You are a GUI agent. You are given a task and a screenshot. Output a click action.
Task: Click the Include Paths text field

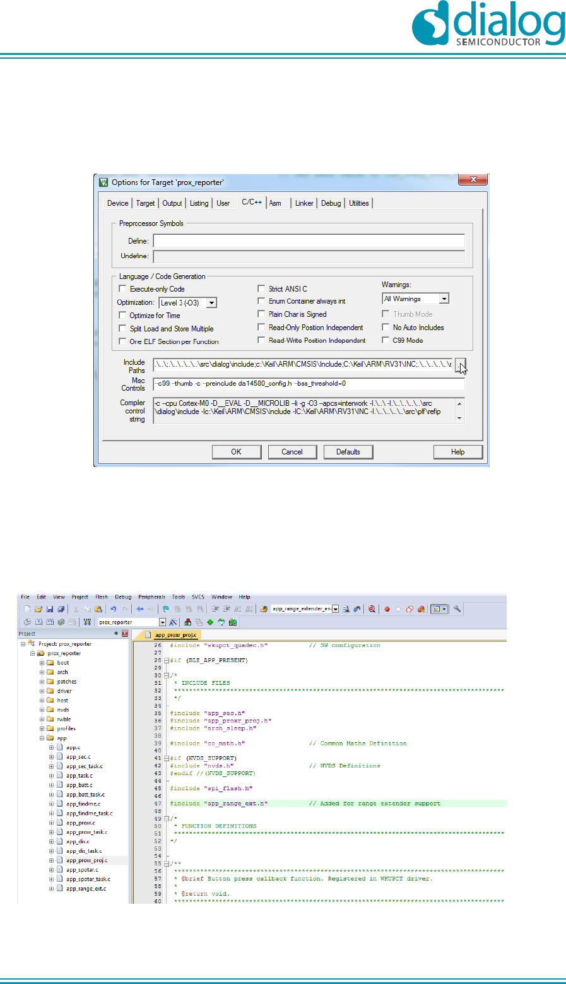point(303,364)
